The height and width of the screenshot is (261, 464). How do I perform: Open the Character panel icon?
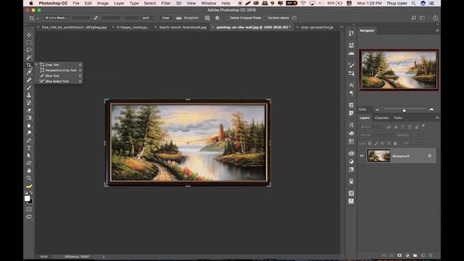[351, 85]
